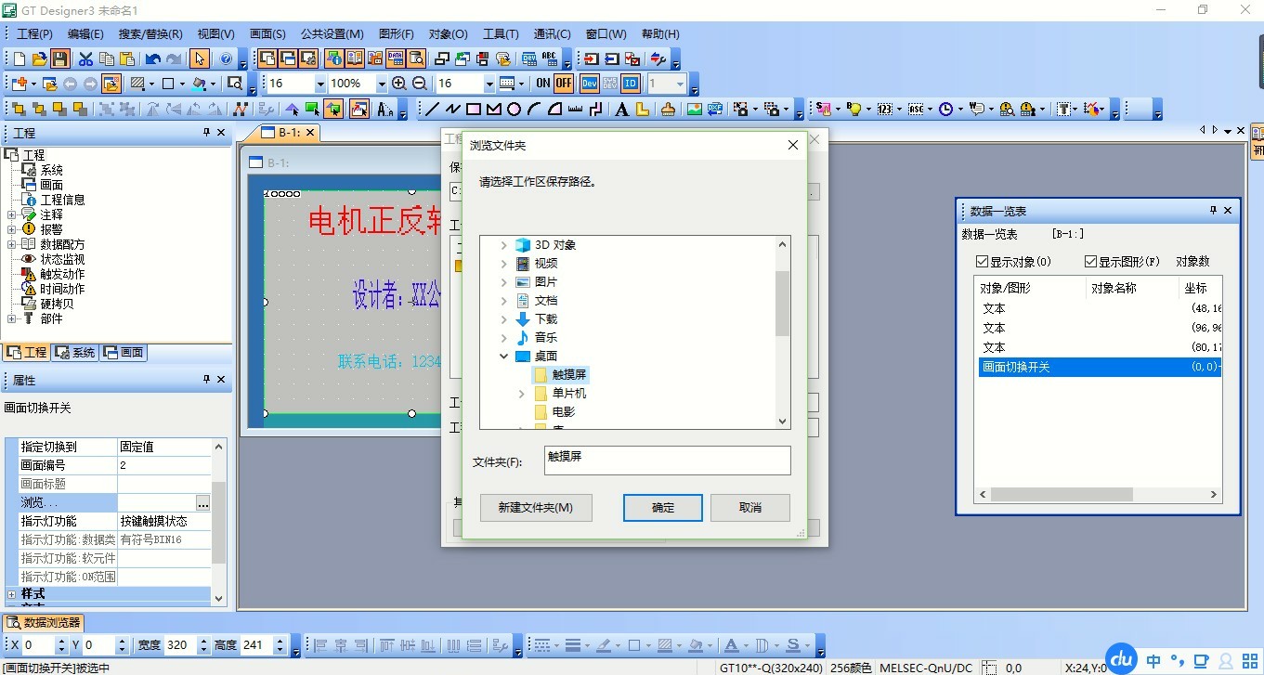1264x675 pixels.
Task: Select the 画面切换开关 row in data list
Action: 1101,368
